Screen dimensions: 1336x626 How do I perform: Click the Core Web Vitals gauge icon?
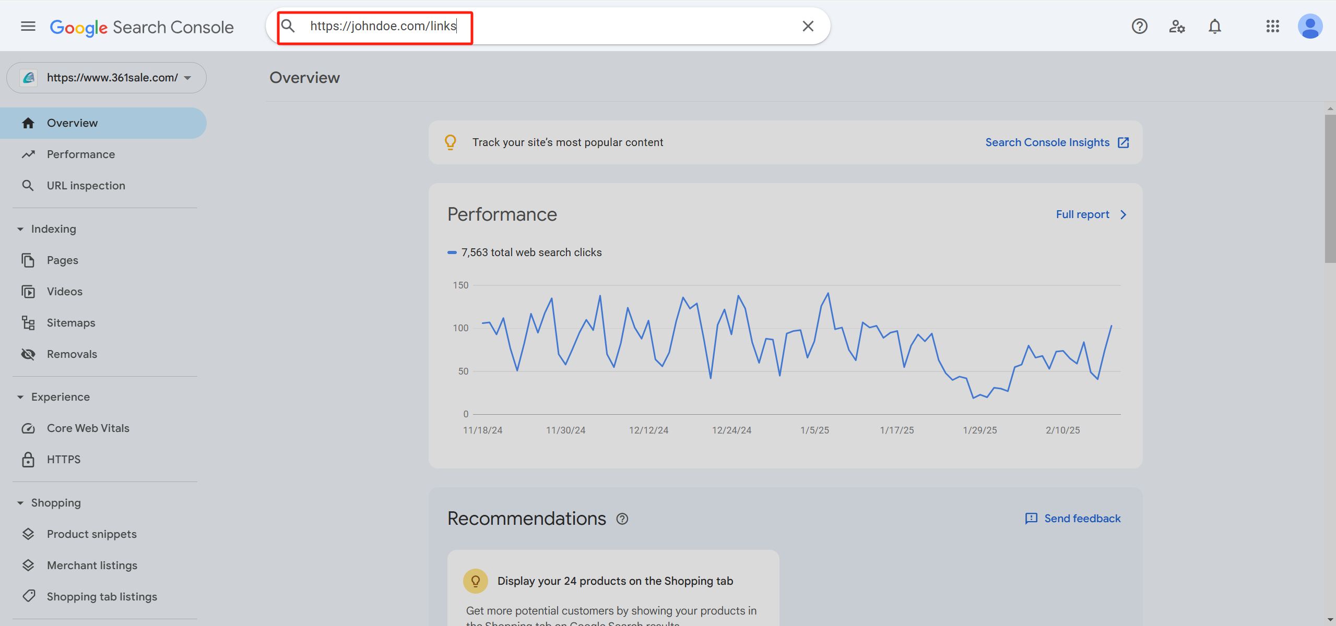point(29,428)
